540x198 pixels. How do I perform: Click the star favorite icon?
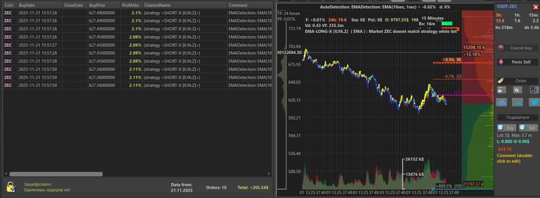[x=517, y=90]
